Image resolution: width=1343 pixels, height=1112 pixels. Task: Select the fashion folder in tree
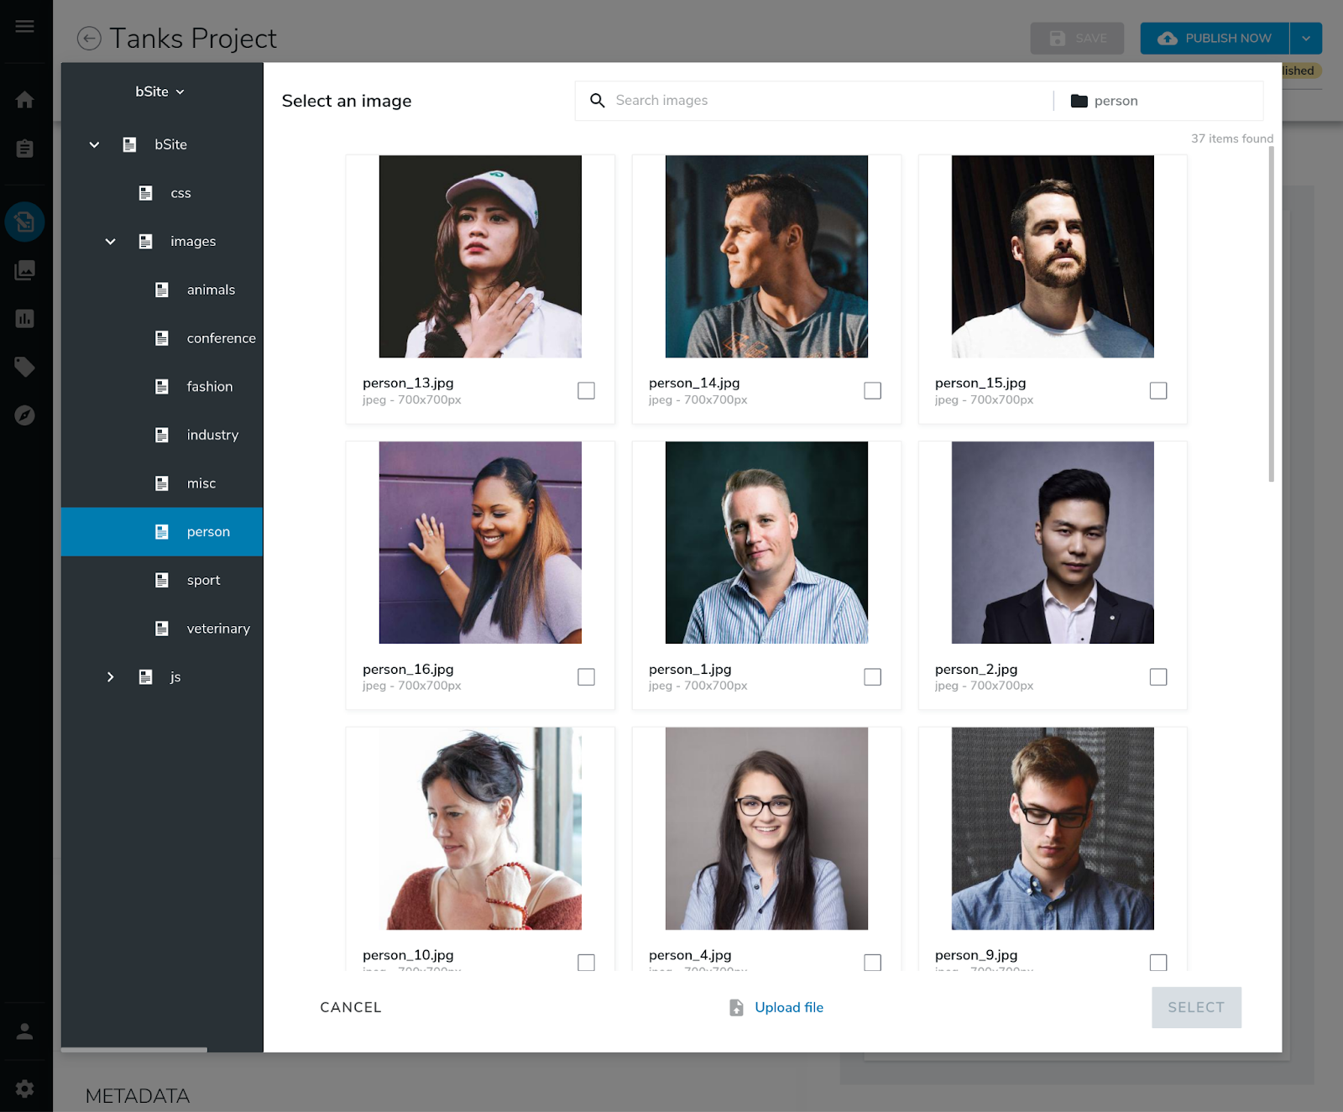209,387
